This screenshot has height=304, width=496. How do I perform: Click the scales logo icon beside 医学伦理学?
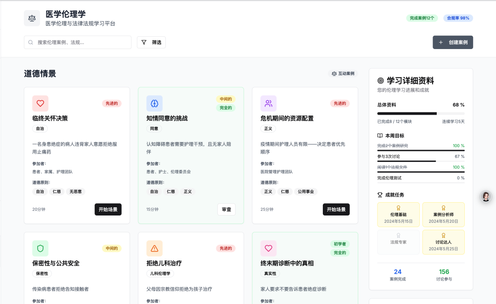point(32,18)
